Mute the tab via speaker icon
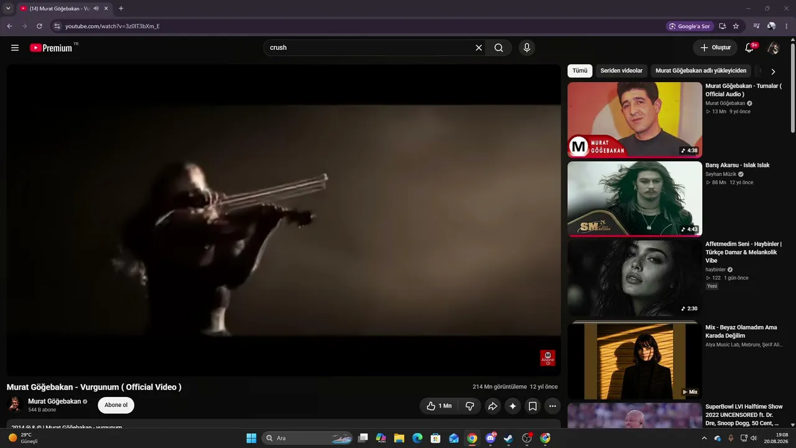The image size is (796, 448). 96,9
